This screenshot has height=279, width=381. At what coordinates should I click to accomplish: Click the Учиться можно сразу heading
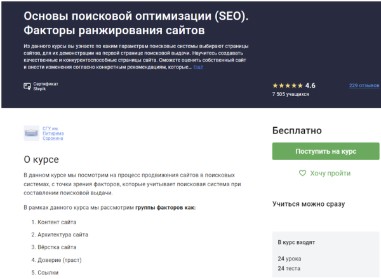click(x=308, y=204)
